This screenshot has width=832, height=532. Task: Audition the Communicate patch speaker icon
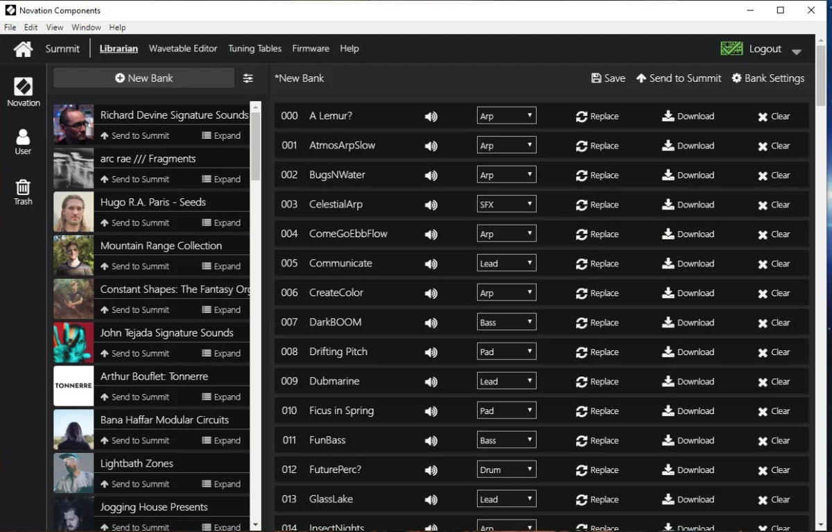(x=431, y=264)
